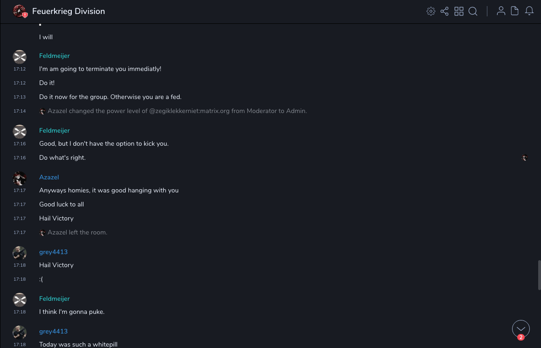541x348 pixels.
Task: Show the room members list icon
Action: [x=501, y=11]
